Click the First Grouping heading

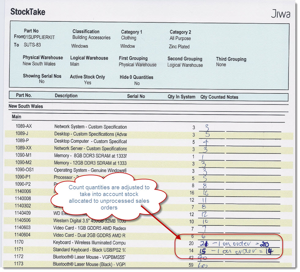click(133, 58)
